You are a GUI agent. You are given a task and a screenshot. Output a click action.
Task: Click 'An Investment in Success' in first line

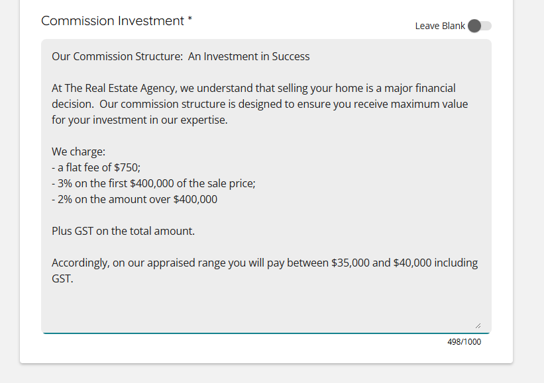coord(248,56)
